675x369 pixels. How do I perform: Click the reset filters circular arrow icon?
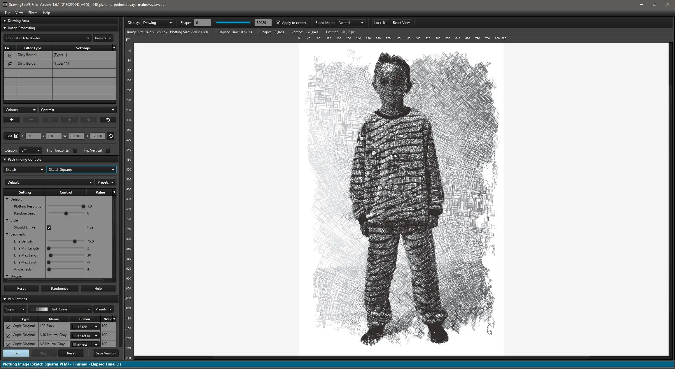click(x=108, y=120)
